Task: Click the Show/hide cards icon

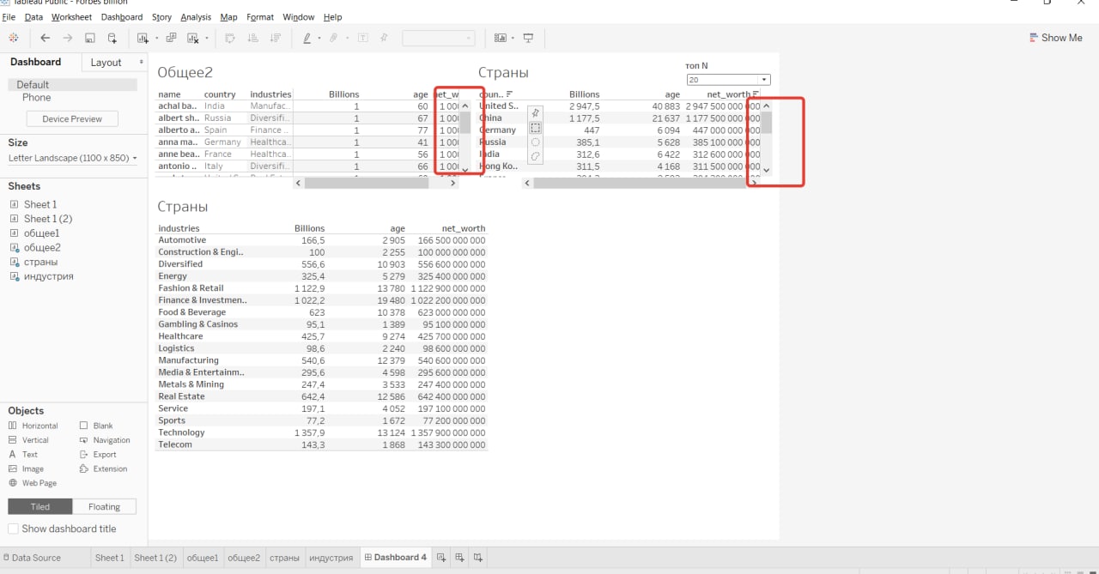Action: click(x=501, y=38)
